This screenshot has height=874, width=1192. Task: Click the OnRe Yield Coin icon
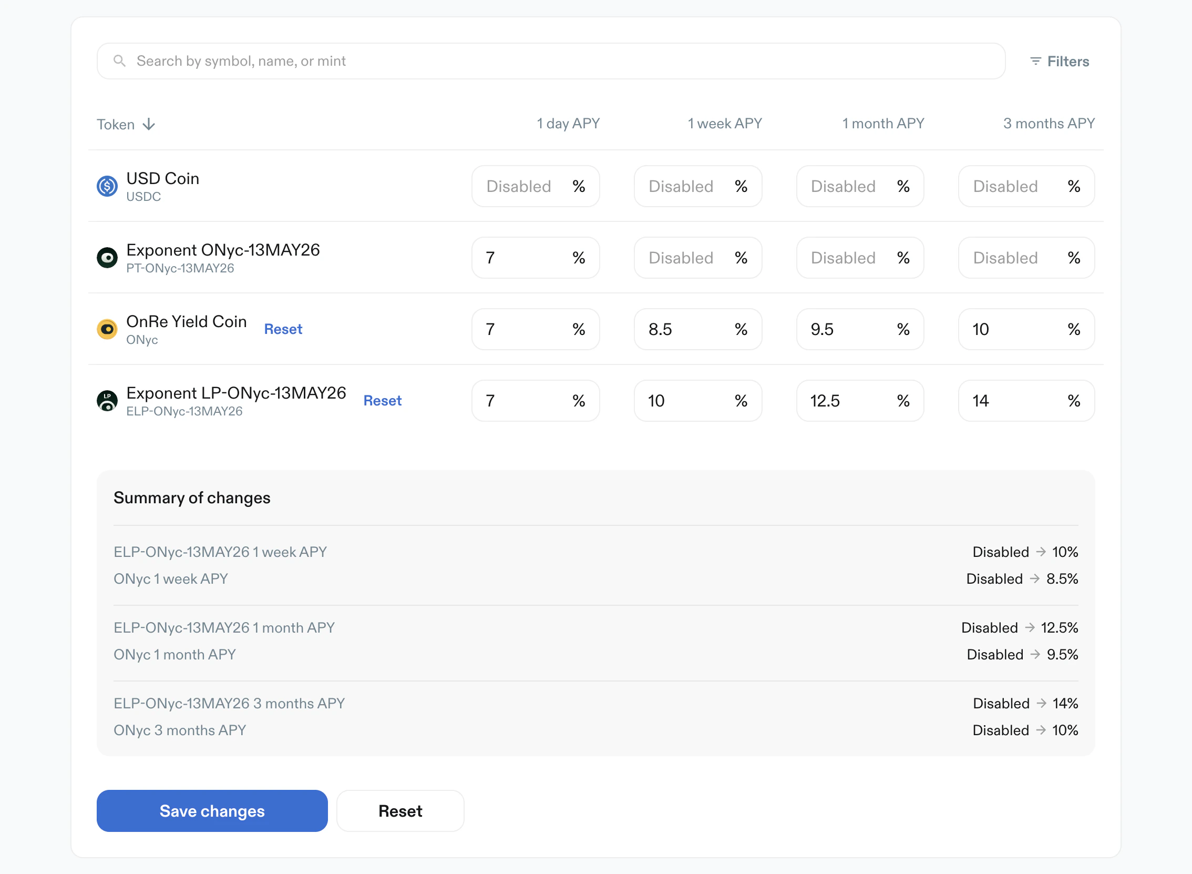pyautogui.click(x=107, y=329)
